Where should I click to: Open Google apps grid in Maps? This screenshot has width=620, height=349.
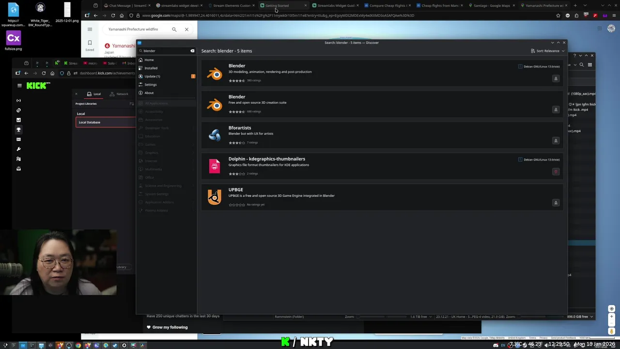pyautogui.click(x=599, y=29)
